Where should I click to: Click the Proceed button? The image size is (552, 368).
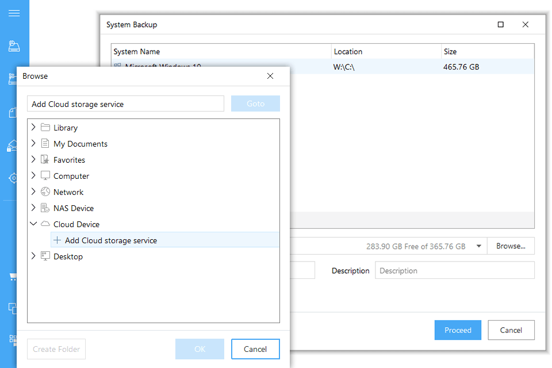click(458, 329)
